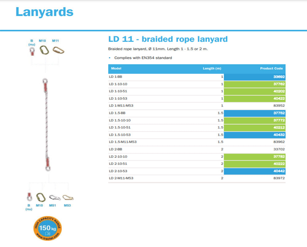The image size is (307, 247).
Task: Open the LD 11 braided rope lanyard heading
Action: (x=168, y=39)
